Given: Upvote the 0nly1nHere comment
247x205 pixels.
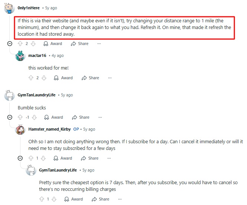Looking at the screenshot, I should click(x=20, y=44).
